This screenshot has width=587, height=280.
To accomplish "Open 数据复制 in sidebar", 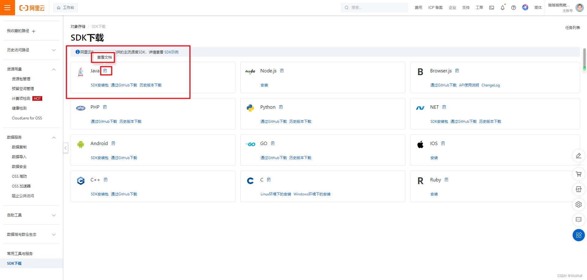I will [19, 147].
